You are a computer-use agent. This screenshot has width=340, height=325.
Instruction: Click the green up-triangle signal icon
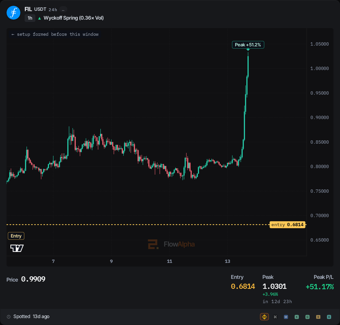(39, 18)
